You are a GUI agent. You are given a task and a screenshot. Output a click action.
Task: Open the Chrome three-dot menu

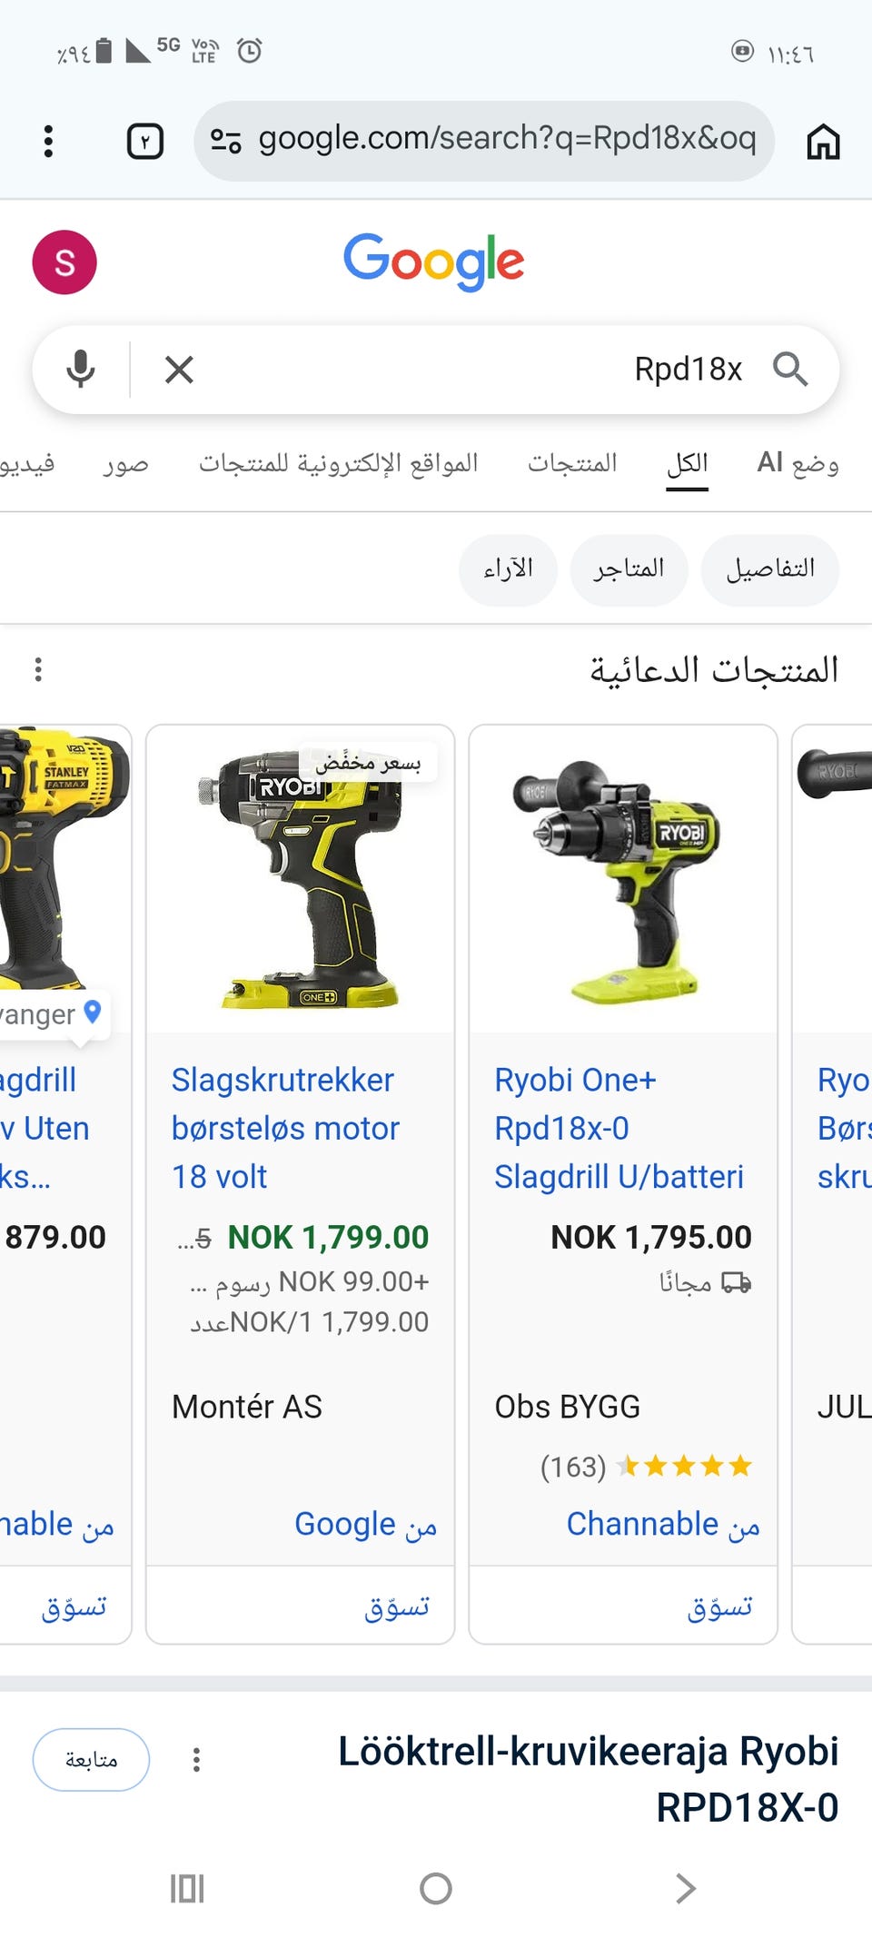tap(48, 142)
